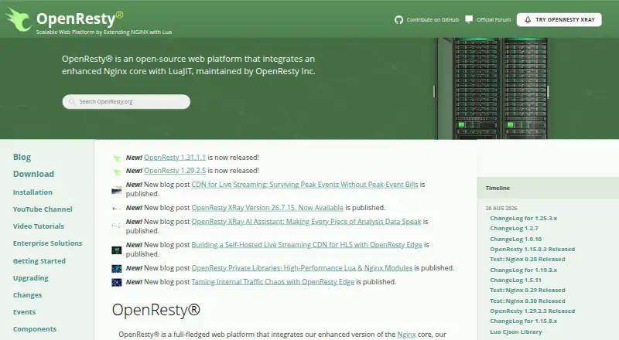The image size is (619, 340).
Task: Click thumbnail beside CDN for Live Streaming post
Action: (x=117, y=191)
